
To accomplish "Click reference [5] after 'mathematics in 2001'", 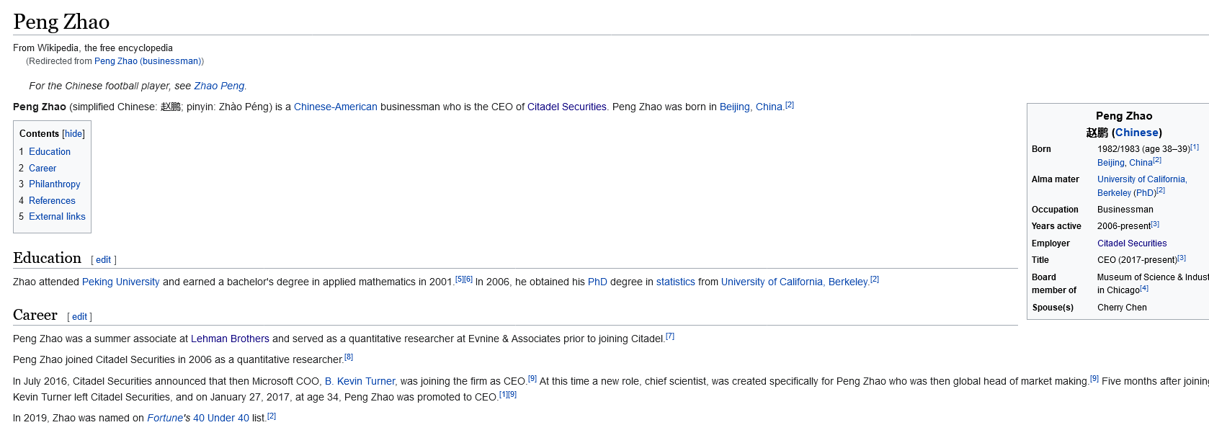I will [x=460, y=279].
